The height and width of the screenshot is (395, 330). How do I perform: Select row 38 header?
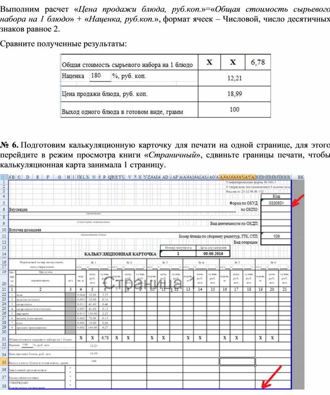[x=4, y=386]
